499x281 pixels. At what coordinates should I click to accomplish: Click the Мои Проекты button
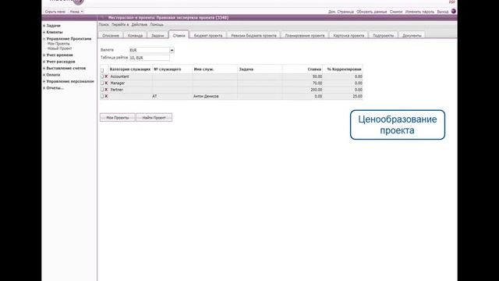click(x=118, y=118)
